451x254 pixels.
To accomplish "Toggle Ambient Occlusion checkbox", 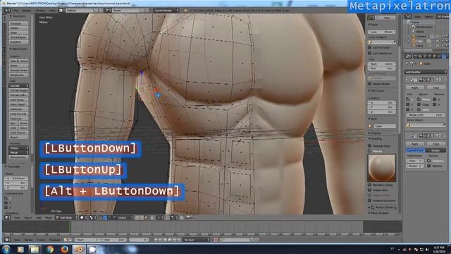I will pyautogui.click(x=370, y=200).
